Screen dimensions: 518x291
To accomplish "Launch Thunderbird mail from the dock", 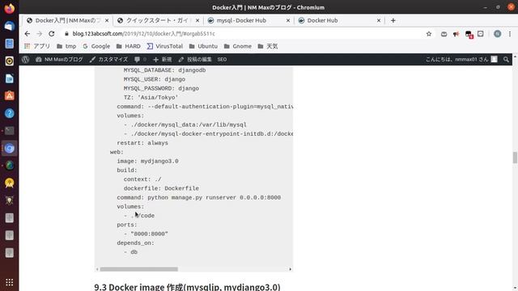I will [x=9, y=26].
